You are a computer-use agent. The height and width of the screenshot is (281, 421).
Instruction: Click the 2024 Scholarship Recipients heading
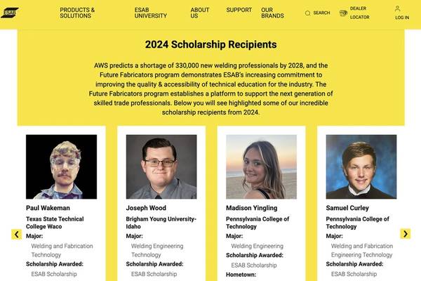point(210,45)
